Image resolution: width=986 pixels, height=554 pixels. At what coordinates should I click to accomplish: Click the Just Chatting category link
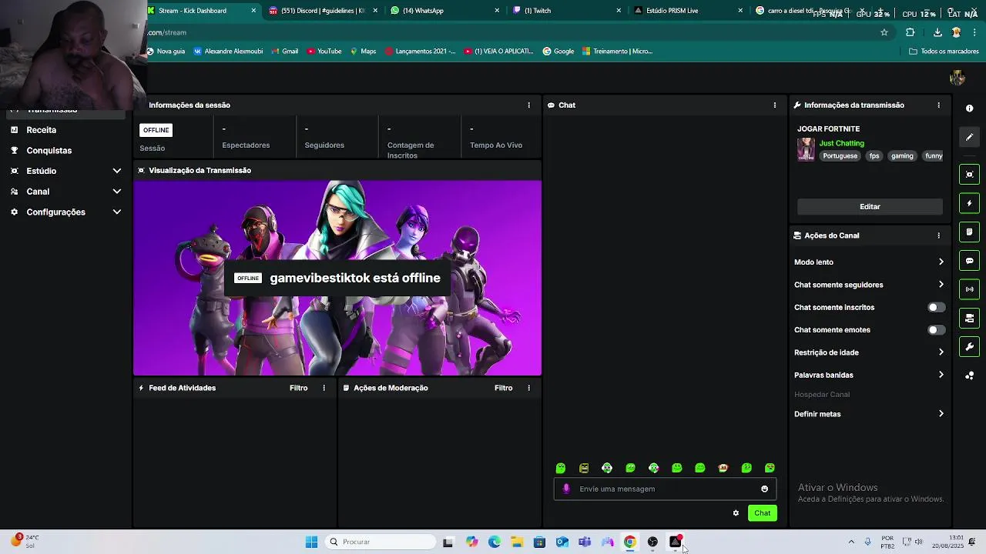coord(841,143)
